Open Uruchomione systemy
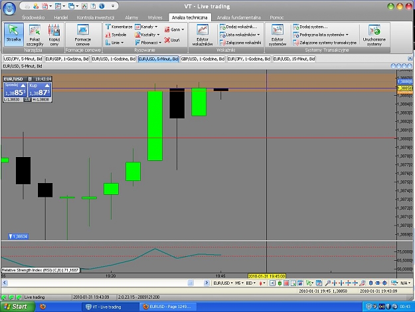Image resolution: width=415 pixels, height=312 pixels. click(374, 35)
